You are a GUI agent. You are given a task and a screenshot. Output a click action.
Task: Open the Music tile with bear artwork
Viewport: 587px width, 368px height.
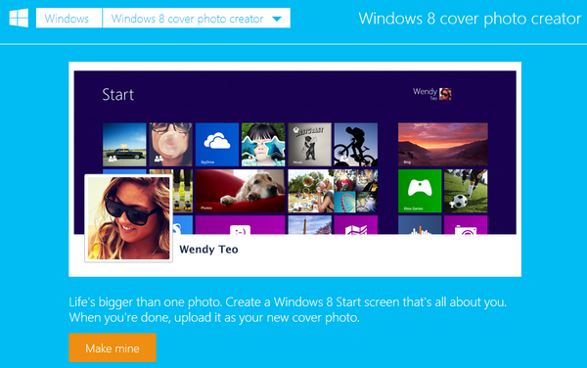pos(309,145)
